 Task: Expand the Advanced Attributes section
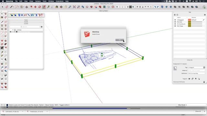(x=179, y=82)
